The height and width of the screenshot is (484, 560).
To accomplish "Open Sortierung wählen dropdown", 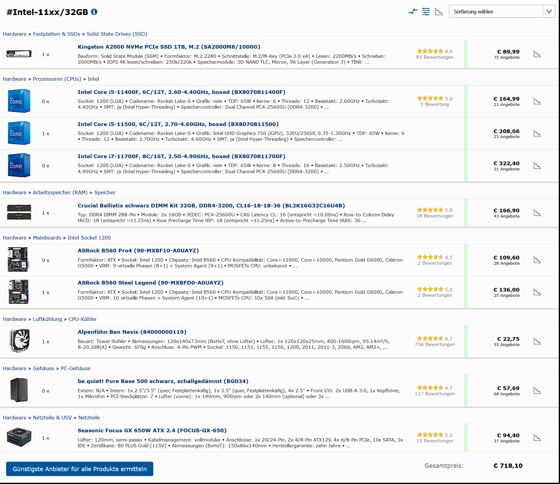I will 502,12.
